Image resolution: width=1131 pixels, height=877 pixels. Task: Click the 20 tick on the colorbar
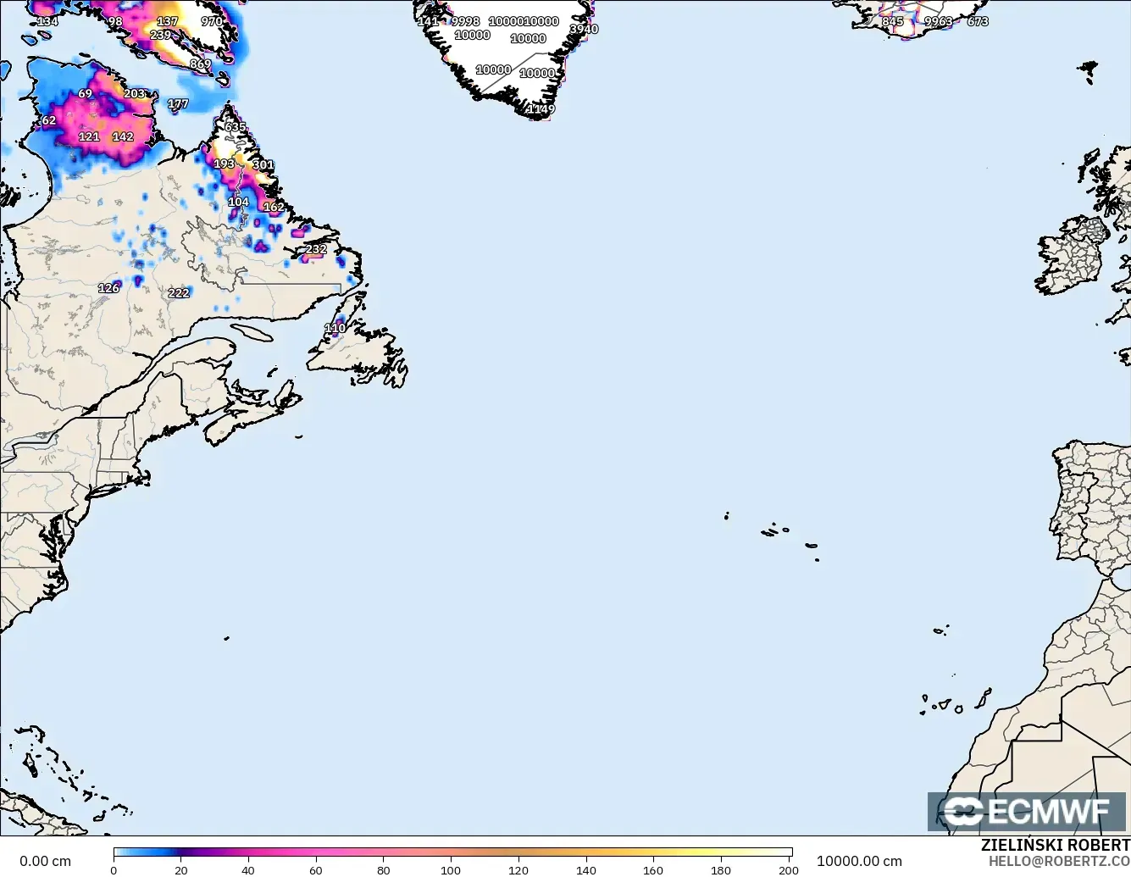181,869
